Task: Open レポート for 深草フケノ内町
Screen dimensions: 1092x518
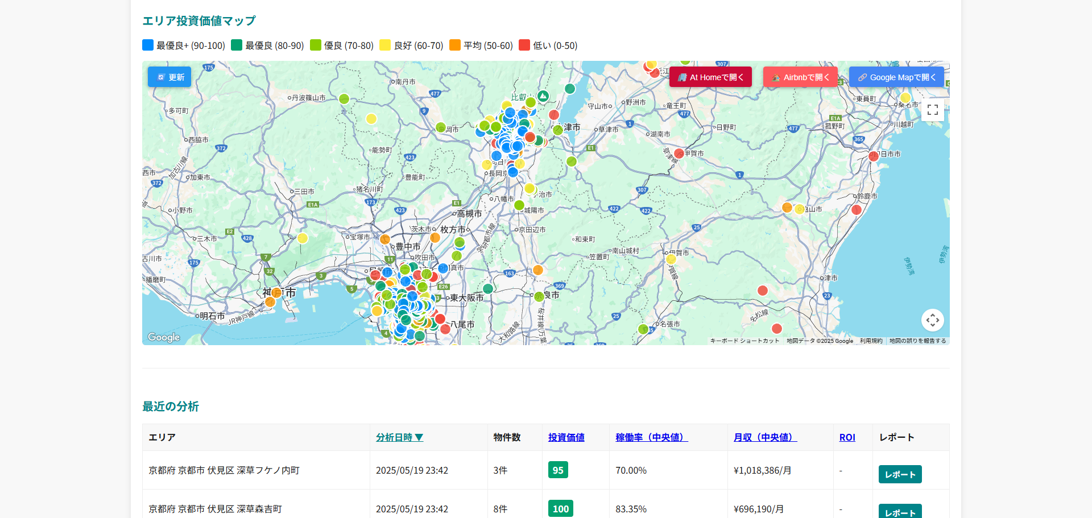Action: 900,474
